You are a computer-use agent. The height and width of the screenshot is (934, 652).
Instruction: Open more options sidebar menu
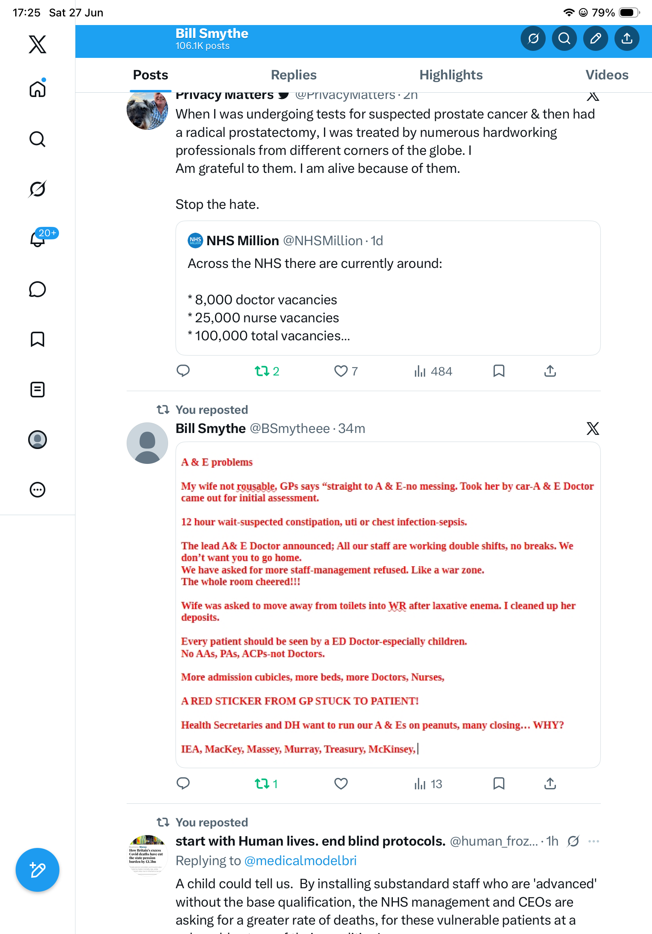point(38,490)
